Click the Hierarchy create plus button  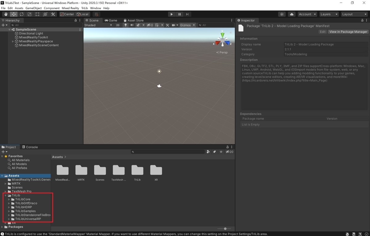[4, 25]
